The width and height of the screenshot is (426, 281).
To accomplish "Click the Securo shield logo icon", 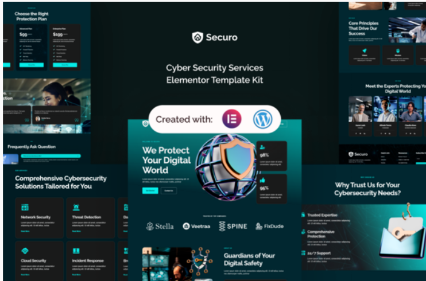I will (x=197, y=37).
